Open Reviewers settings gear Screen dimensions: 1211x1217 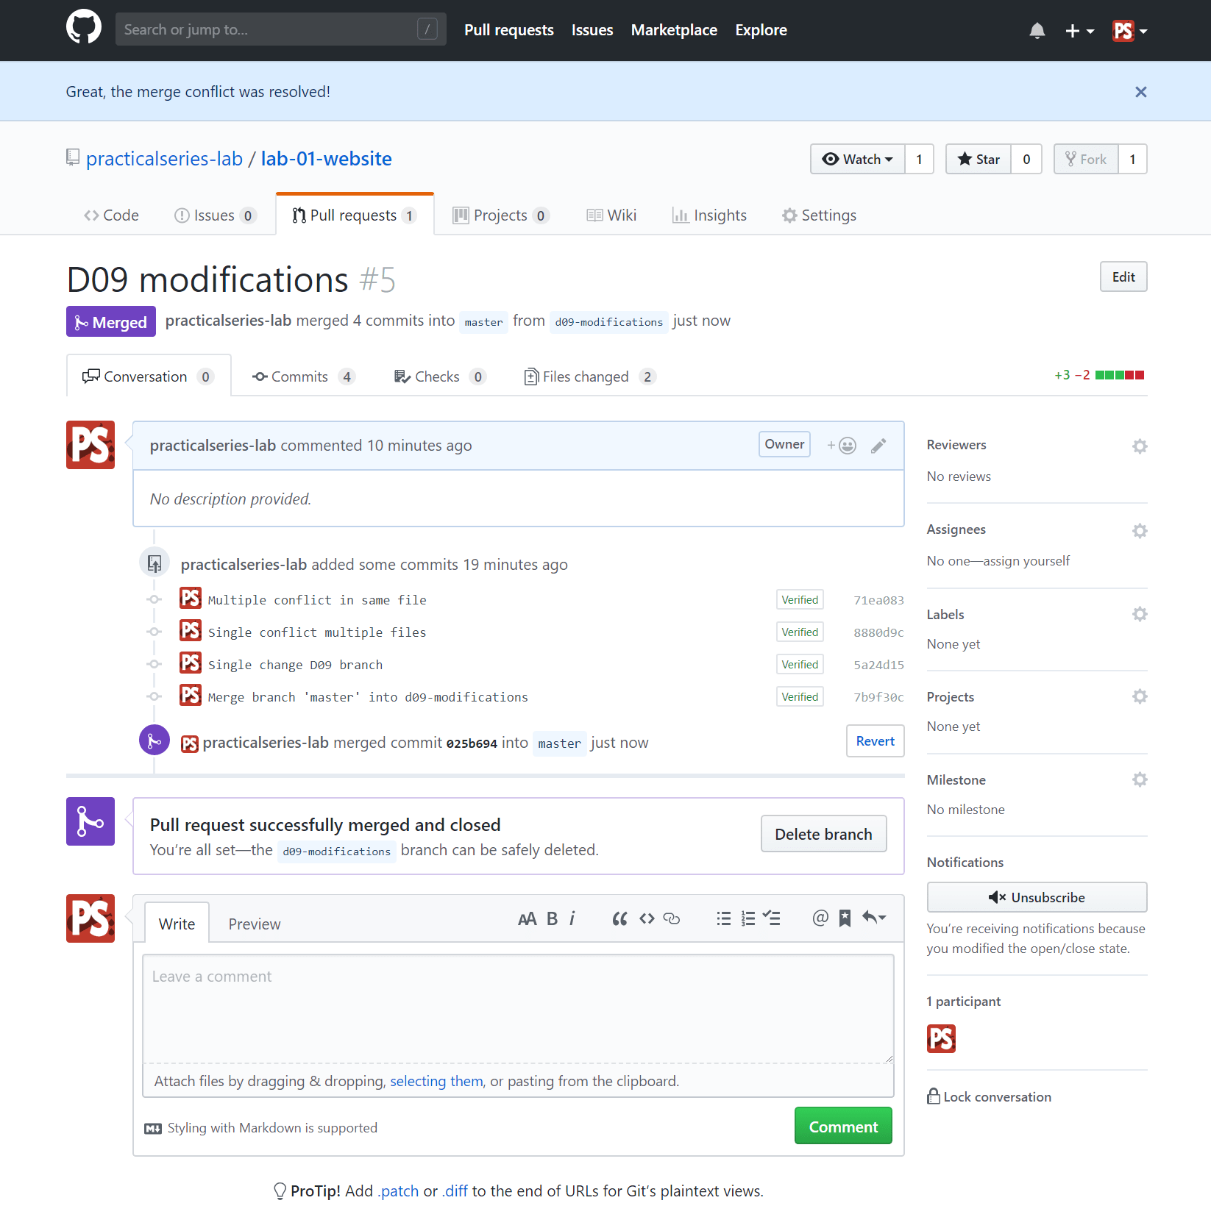point(1140,446)
